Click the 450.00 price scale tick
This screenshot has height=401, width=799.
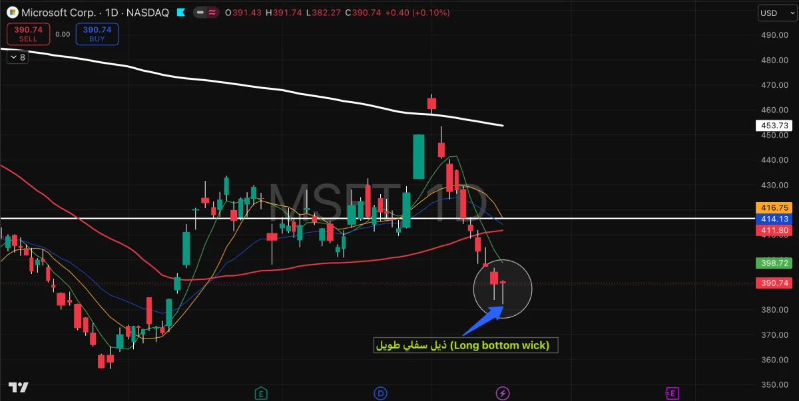coord(776,135)
